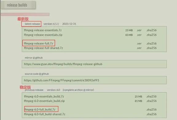Download ffmpeg-release-full-shared.7z
The height and width of the screenshot is (120, 177).
pyautogui.click(x=43, y=48)
